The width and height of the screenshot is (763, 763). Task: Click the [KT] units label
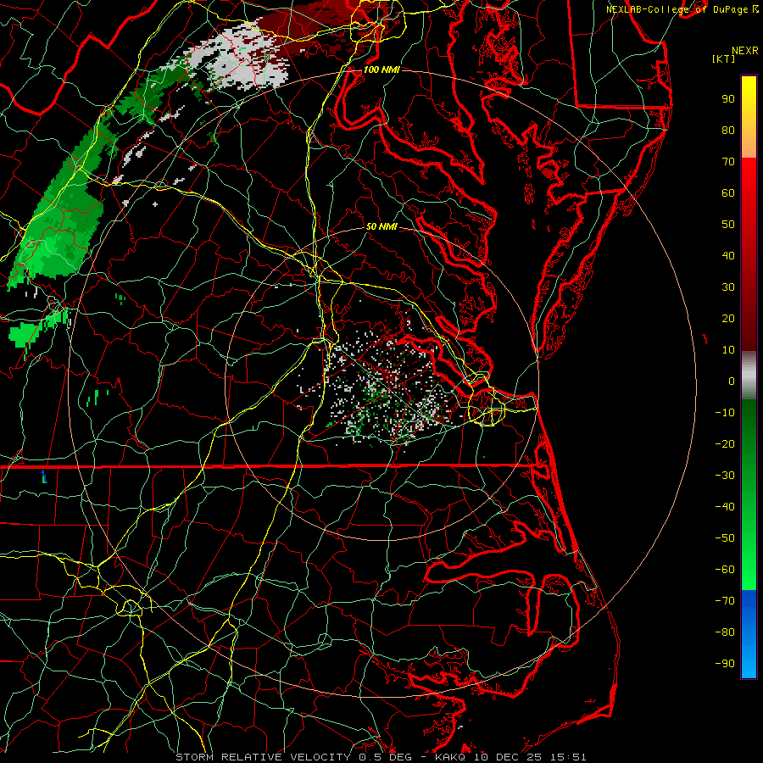click(x=724, y=58)
